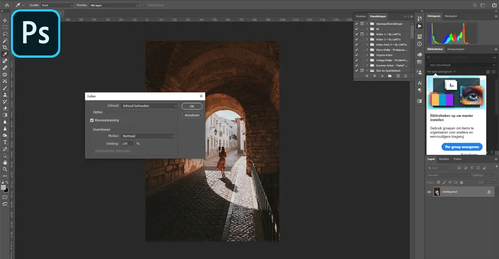Select the Eyedropper tool in the toolbar
The image size is (499, 259).
pyautogui.click(x=5, y=54)
